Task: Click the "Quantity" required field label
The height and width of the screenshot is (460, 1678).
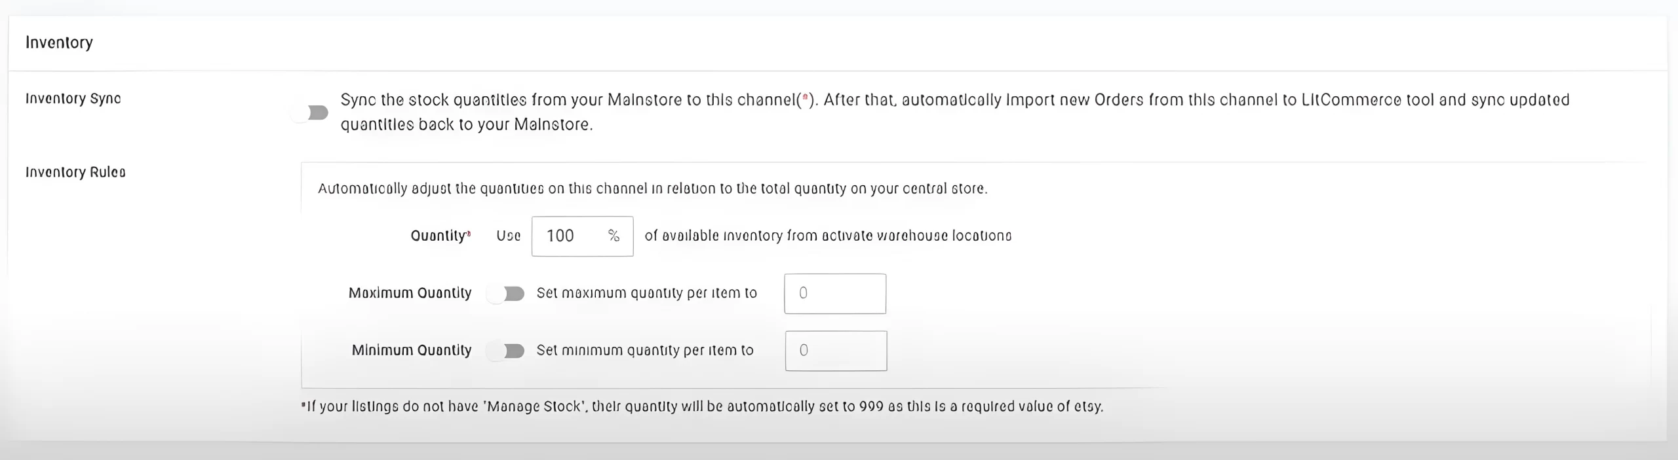Action: (440, 236)
